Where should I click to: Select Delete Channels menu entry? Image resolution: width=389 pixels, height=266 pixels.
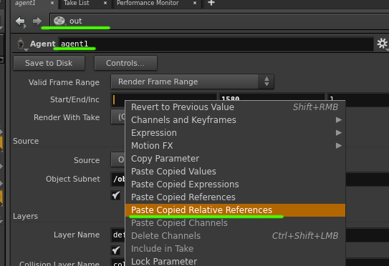235,236
